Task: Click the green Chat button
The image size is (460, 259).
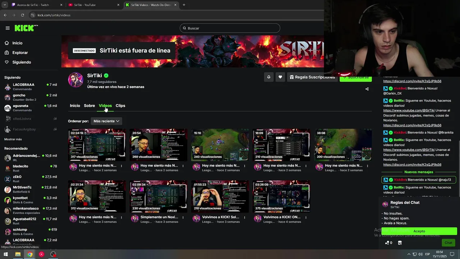Action: 448,243
